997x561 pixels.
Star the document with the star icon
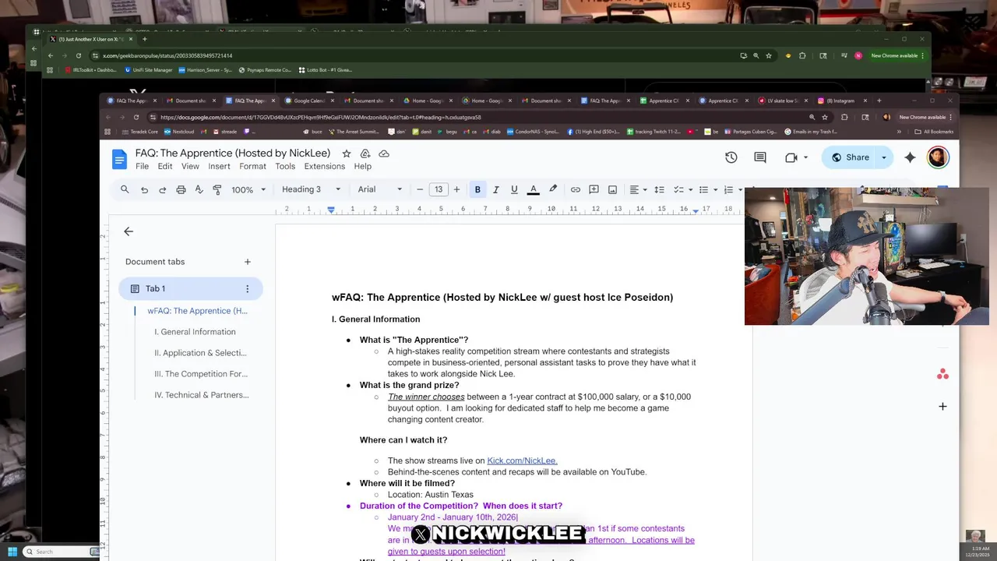[347, 153]
